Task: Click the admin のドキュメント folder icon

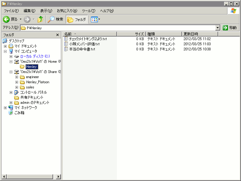Action: point(17,103)
